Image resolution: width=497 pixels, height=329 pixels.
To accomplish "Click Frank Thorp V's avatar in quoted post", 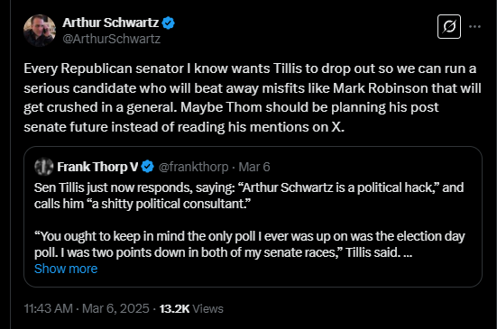I will pyautogui.click(x=43, y=167).
